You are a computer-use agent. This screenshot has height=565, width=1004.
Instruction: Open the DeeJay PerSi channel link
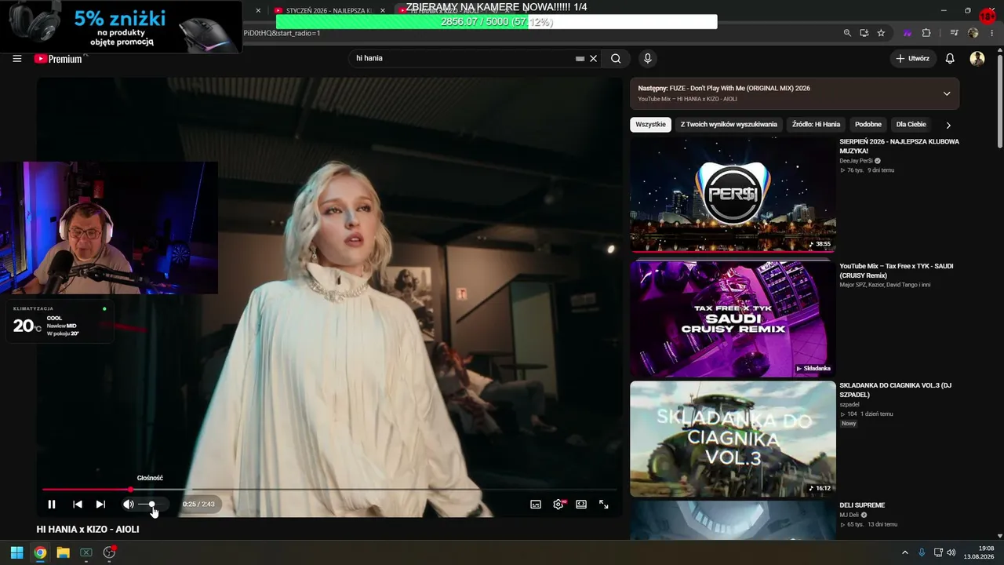pyautogui.click(x=856, y=161)
